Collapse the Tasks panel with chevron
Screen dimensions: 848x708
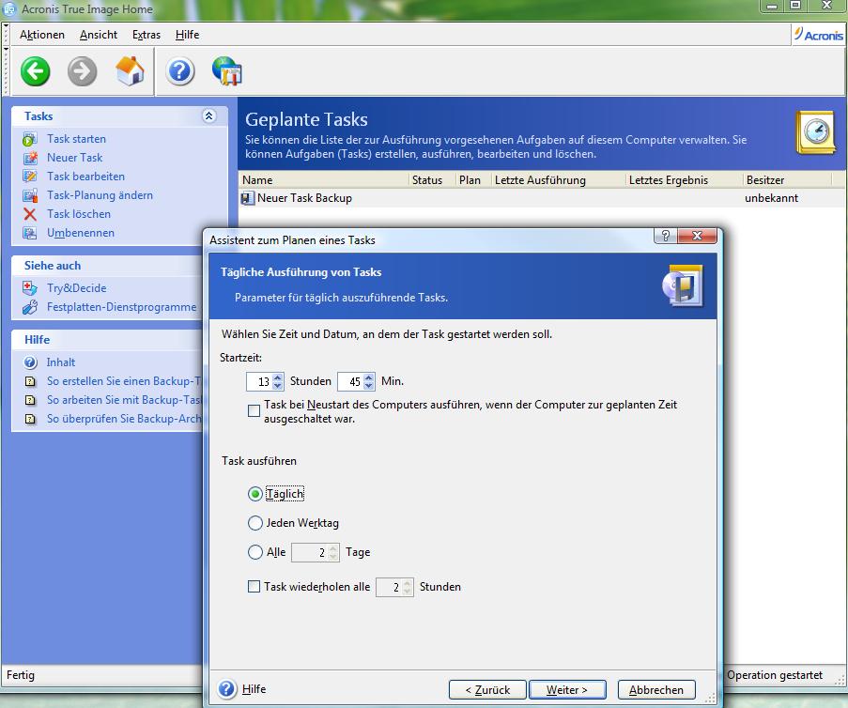coord(209,115)
